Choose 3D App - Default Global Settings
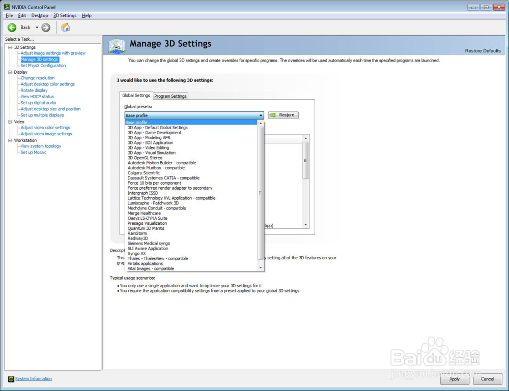The image size is (509, 391). 157,128
